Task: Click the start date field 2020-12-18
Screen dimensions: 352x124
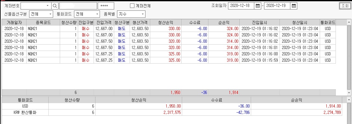Action: click(x=241, y=6)
